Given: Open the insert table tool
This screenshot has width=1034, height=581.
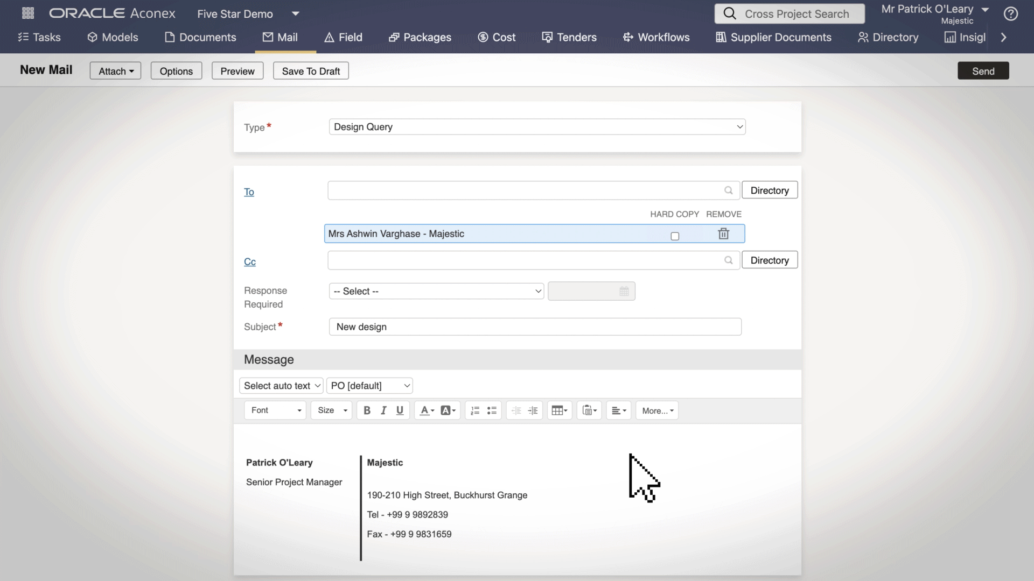Looking at the screenshot, I should (x=560, y=410).
